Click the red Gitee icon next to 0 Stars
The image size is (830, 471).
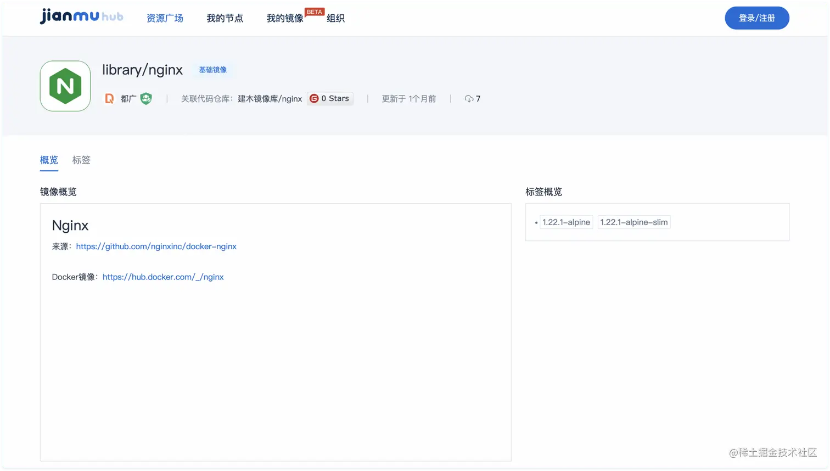[x=314, y=99]
